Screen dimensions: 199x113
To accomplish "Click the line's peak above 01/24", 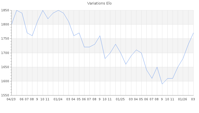I will coord(58,10).
